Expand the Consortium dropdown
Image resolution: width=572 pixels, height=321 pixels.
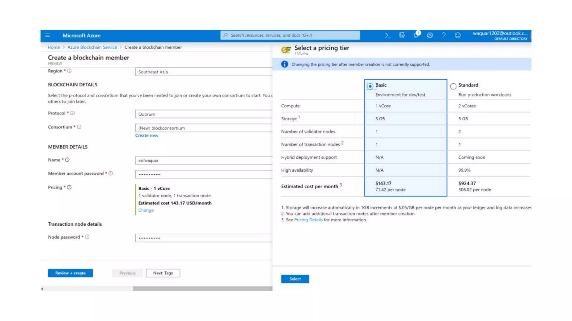point(204,128)
